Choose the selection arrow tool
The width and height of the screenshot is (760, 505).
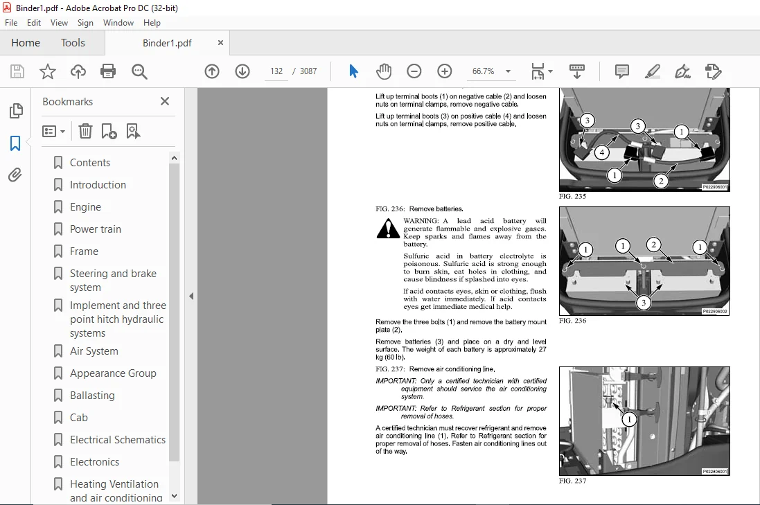click(x=353, y=71)
